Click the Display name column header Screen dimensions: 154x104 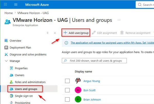click(83, 71)
